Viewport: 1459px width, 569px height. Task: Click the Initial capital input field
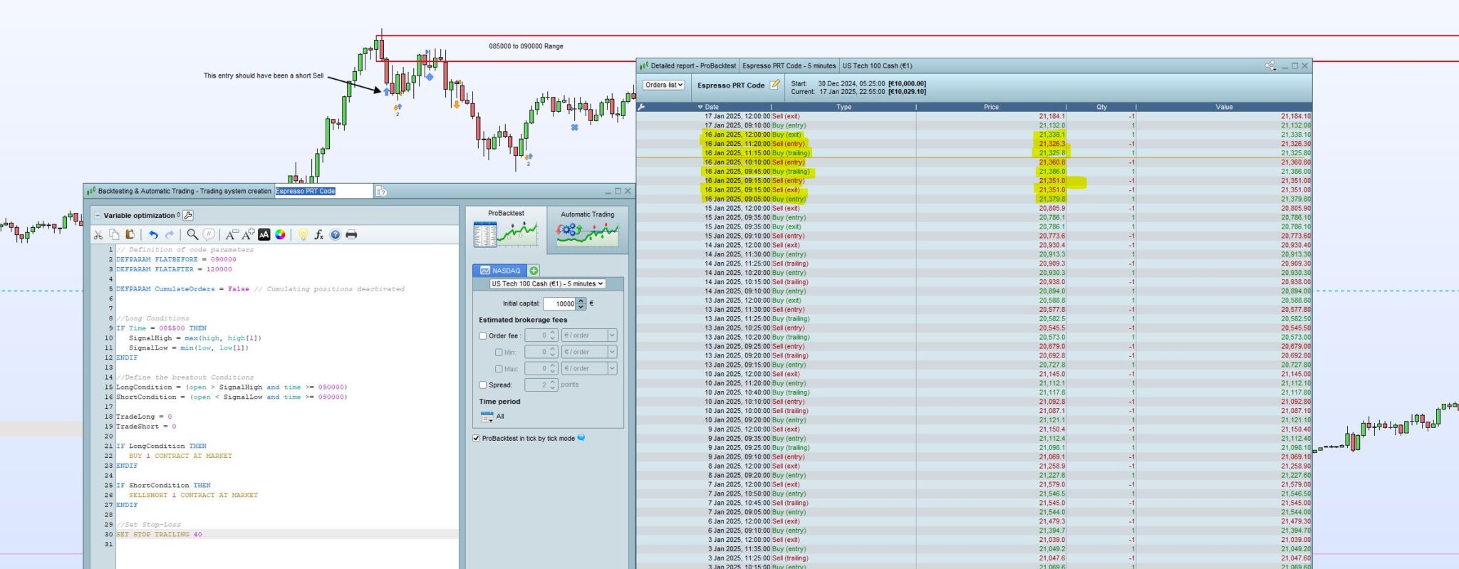560,303
